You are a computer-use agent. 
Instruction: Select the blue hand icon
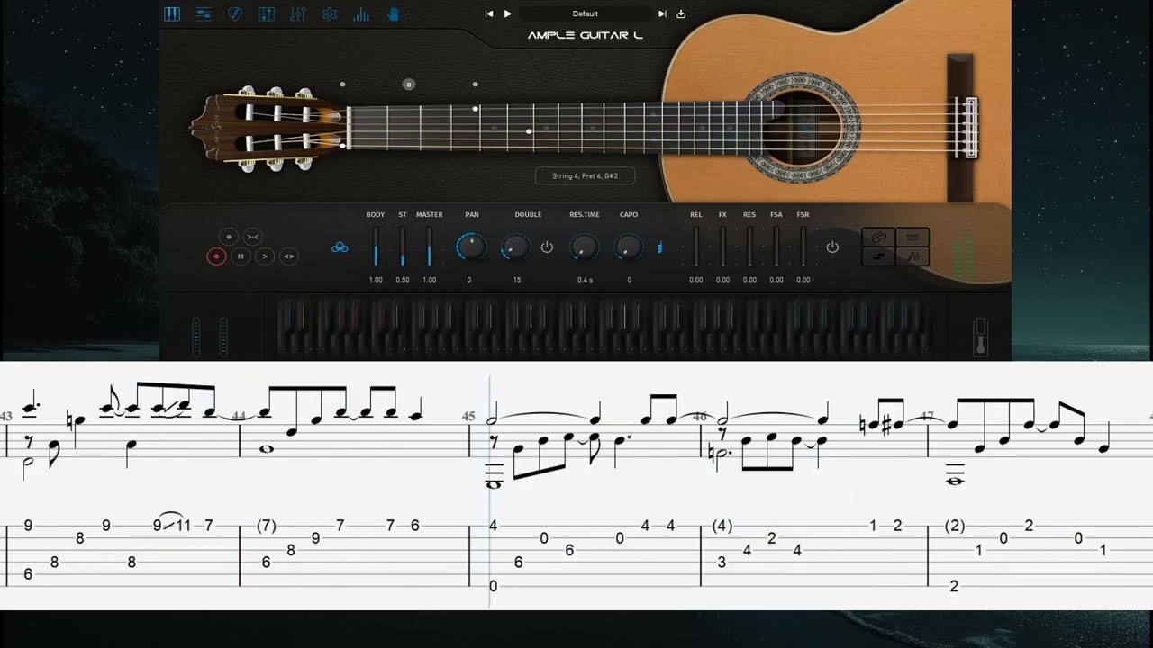pyautogui.click(x=393, y=13)
